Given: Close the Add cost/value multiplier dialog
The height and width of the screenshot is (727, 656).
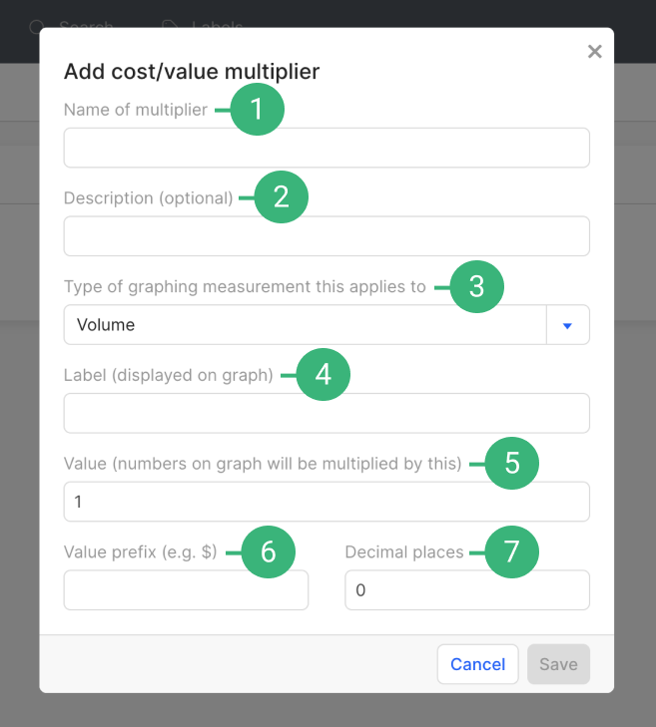Looking at the screenshot, I should pos(595,52).
